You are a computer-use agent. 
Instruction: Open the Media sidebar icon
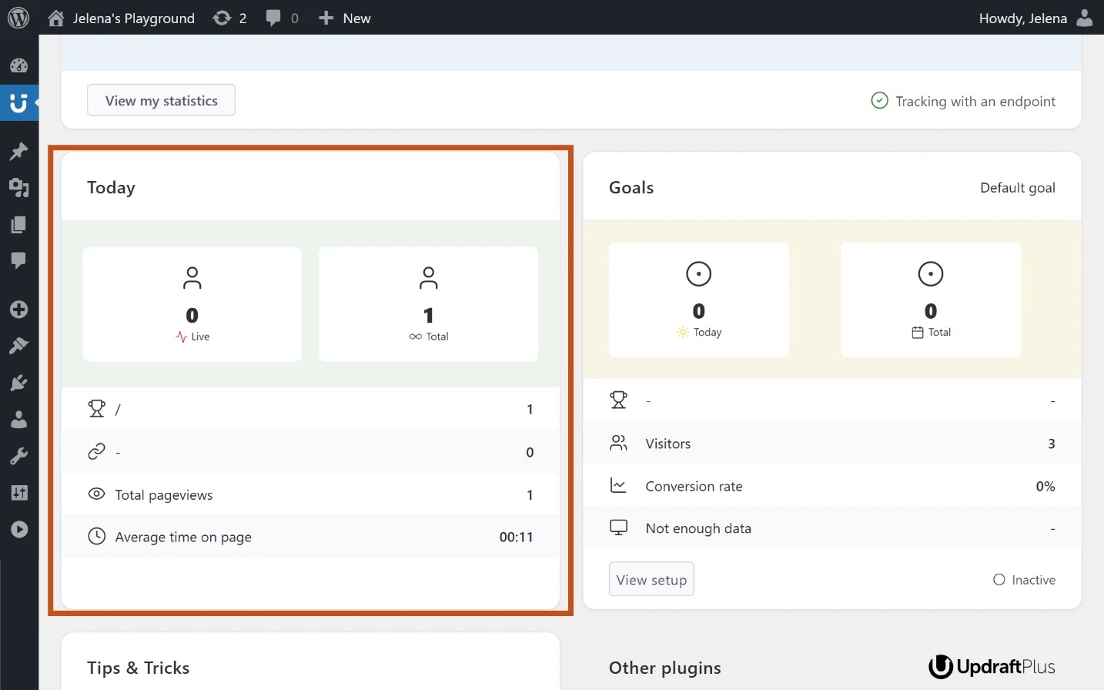[18, 187]
